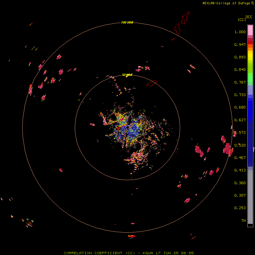Click the small logo after DuPage text
Image resolution: width=255 pixels, height=255 pixels.
click(x=252, y=3)
